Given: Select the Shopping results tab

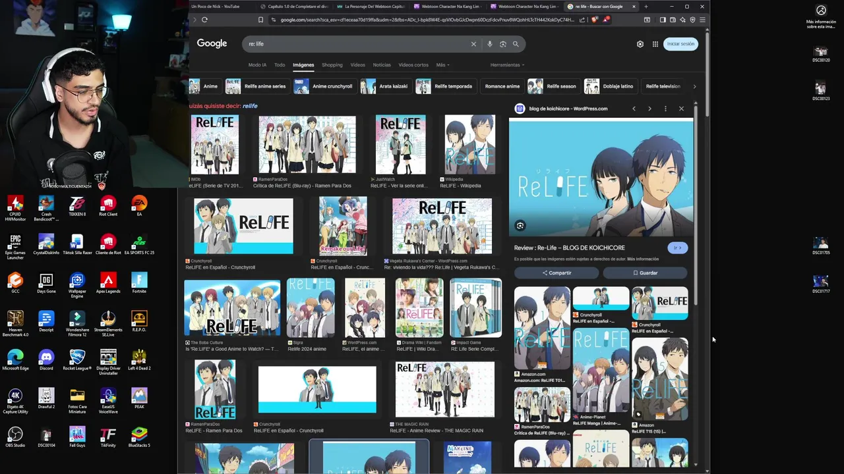Looking at the screenshot, I should 332,65.
